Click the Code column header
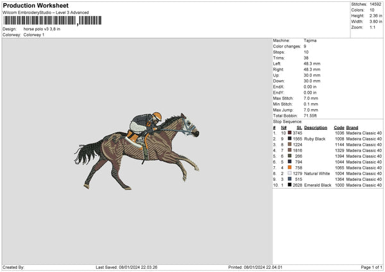The height and width of the screenshot is (272, 385). pyautogui.click(x=339, y=127)
